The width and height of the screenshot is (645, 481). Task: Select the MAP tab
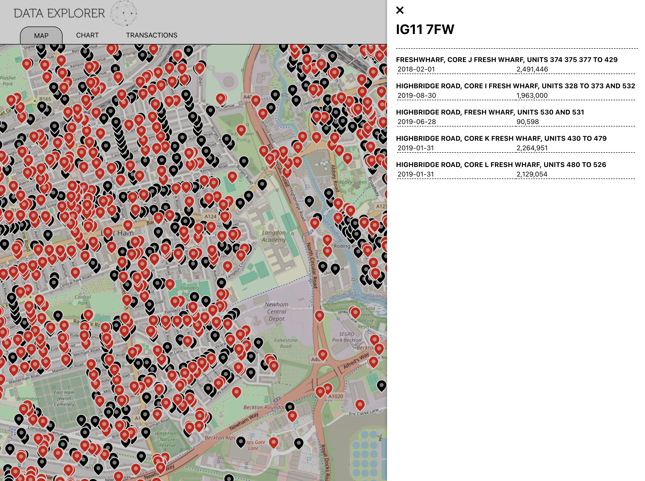click(41, 35)
